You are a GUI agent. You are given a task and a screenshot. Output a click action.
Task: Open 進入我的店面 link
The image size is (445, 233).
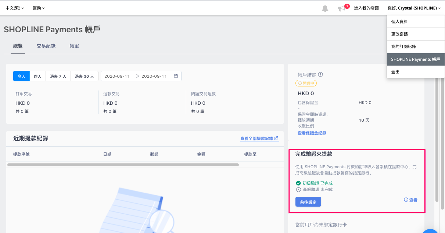point(366,8)
